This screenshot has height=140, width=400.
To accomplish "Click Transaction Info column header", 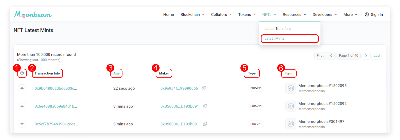I will coord(47,73).
